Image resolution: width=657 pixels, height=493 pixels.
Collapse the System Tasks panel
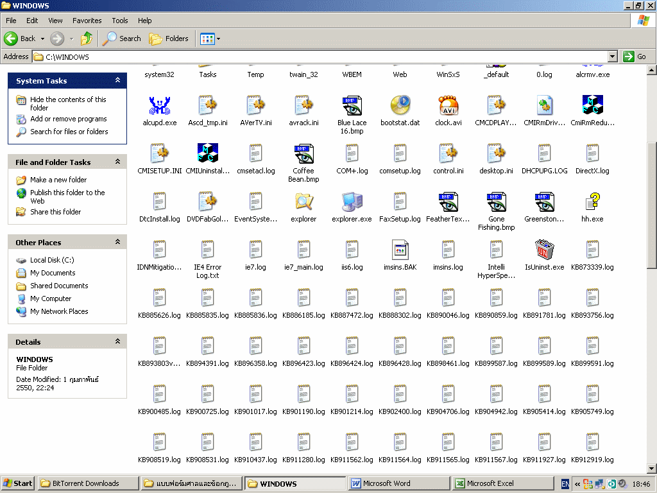[x=118, y=80]
